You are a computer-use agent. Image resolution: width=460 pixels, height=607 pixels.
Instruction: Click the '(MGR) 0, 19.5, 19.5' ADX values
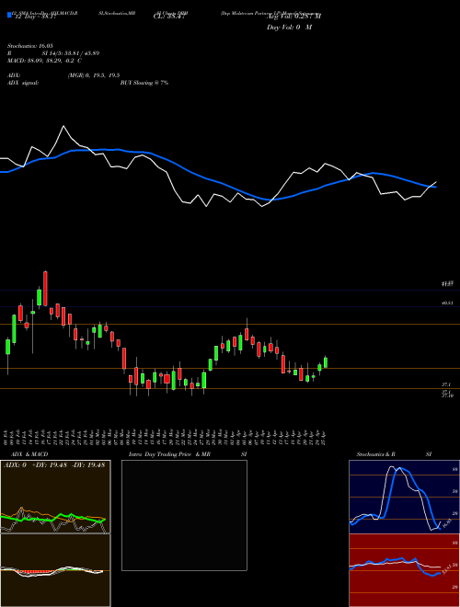pyautogui.click(x=93, y=75)
